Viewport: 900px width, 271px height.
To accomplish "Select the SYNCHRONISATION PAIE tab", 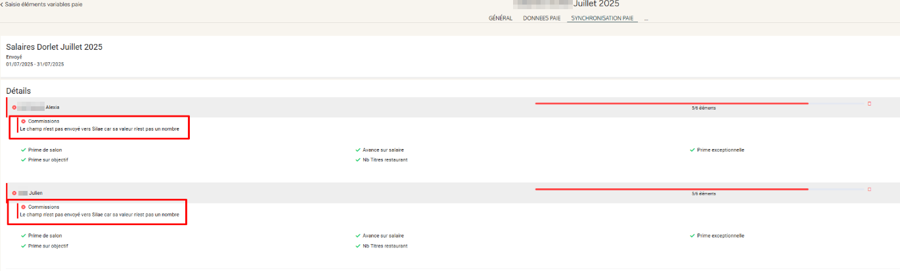I will (x=602, y=18).
